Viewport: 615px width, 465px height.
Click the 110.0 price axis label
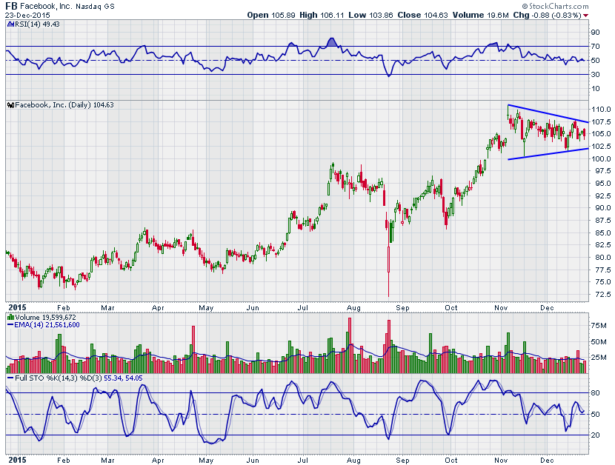[601, 110]
